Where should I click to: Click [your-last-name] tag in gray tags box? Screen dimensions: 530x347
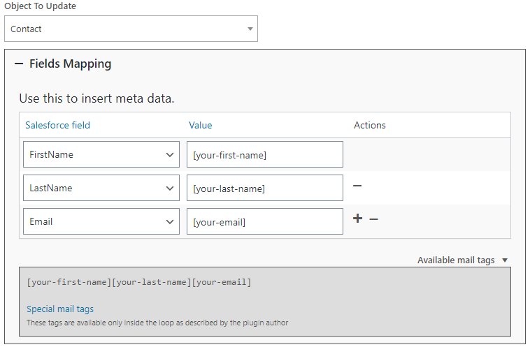(x=151, y=283)
